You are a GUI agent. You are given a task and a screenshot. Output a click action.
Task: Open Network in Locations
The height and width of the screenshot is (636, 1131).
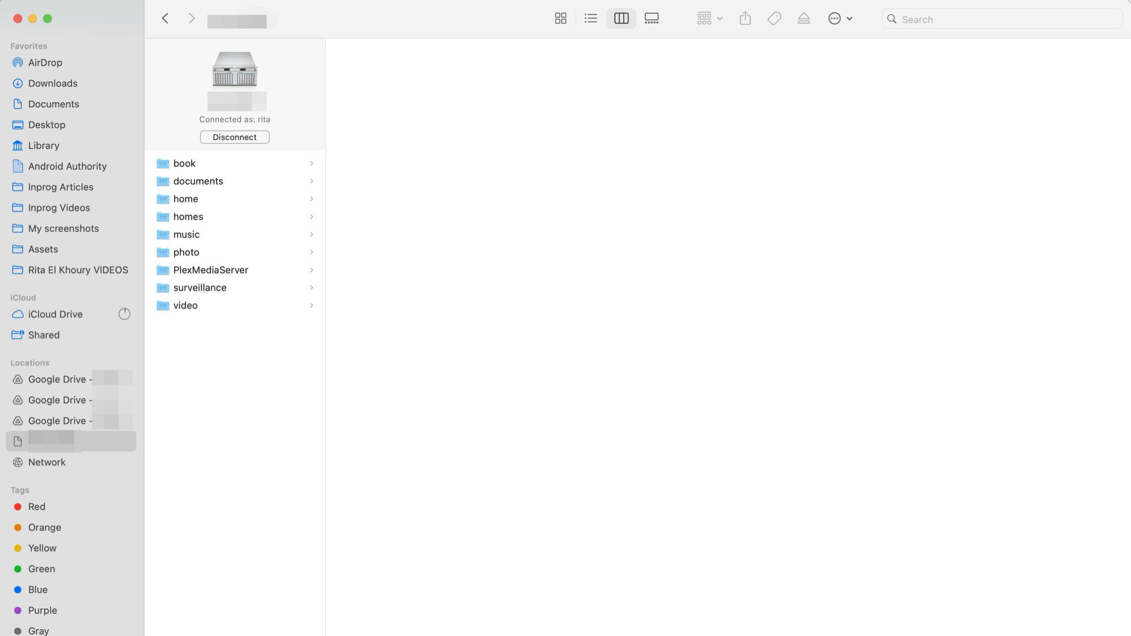click(x=46, y=462)
